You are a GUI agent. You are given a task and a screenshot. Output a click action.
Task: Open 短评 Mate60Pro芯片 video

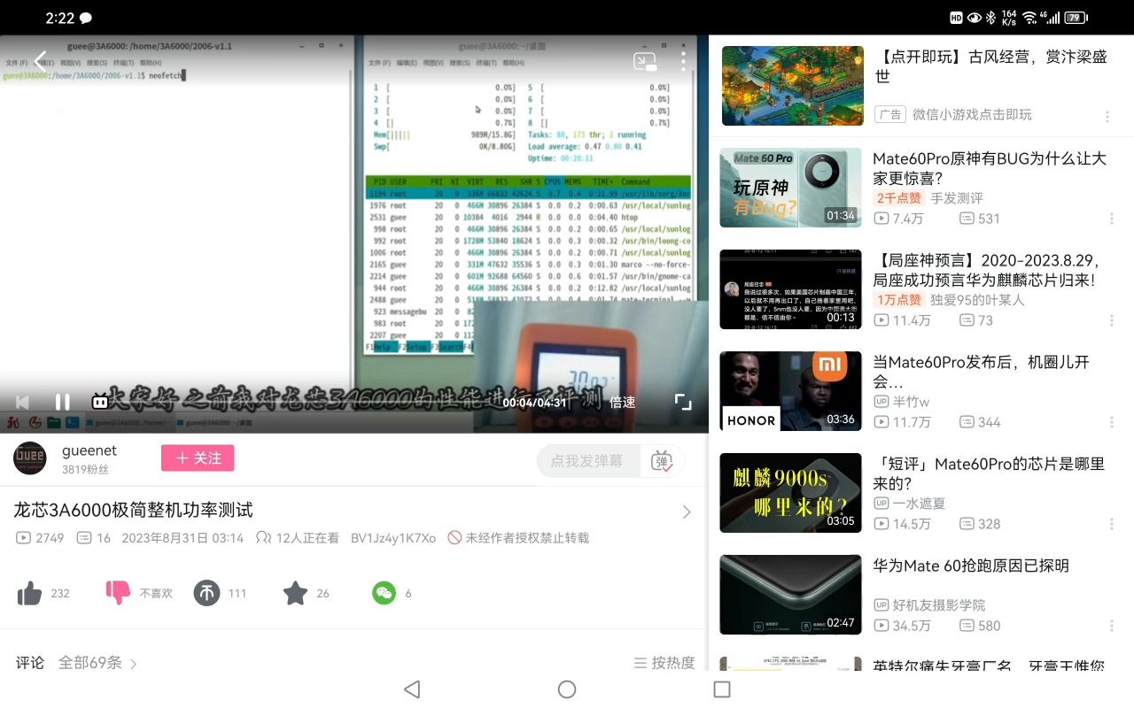pos(989,473)
